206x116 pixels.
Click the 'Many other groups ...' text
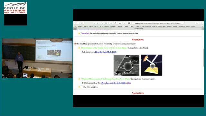[89, 87]
